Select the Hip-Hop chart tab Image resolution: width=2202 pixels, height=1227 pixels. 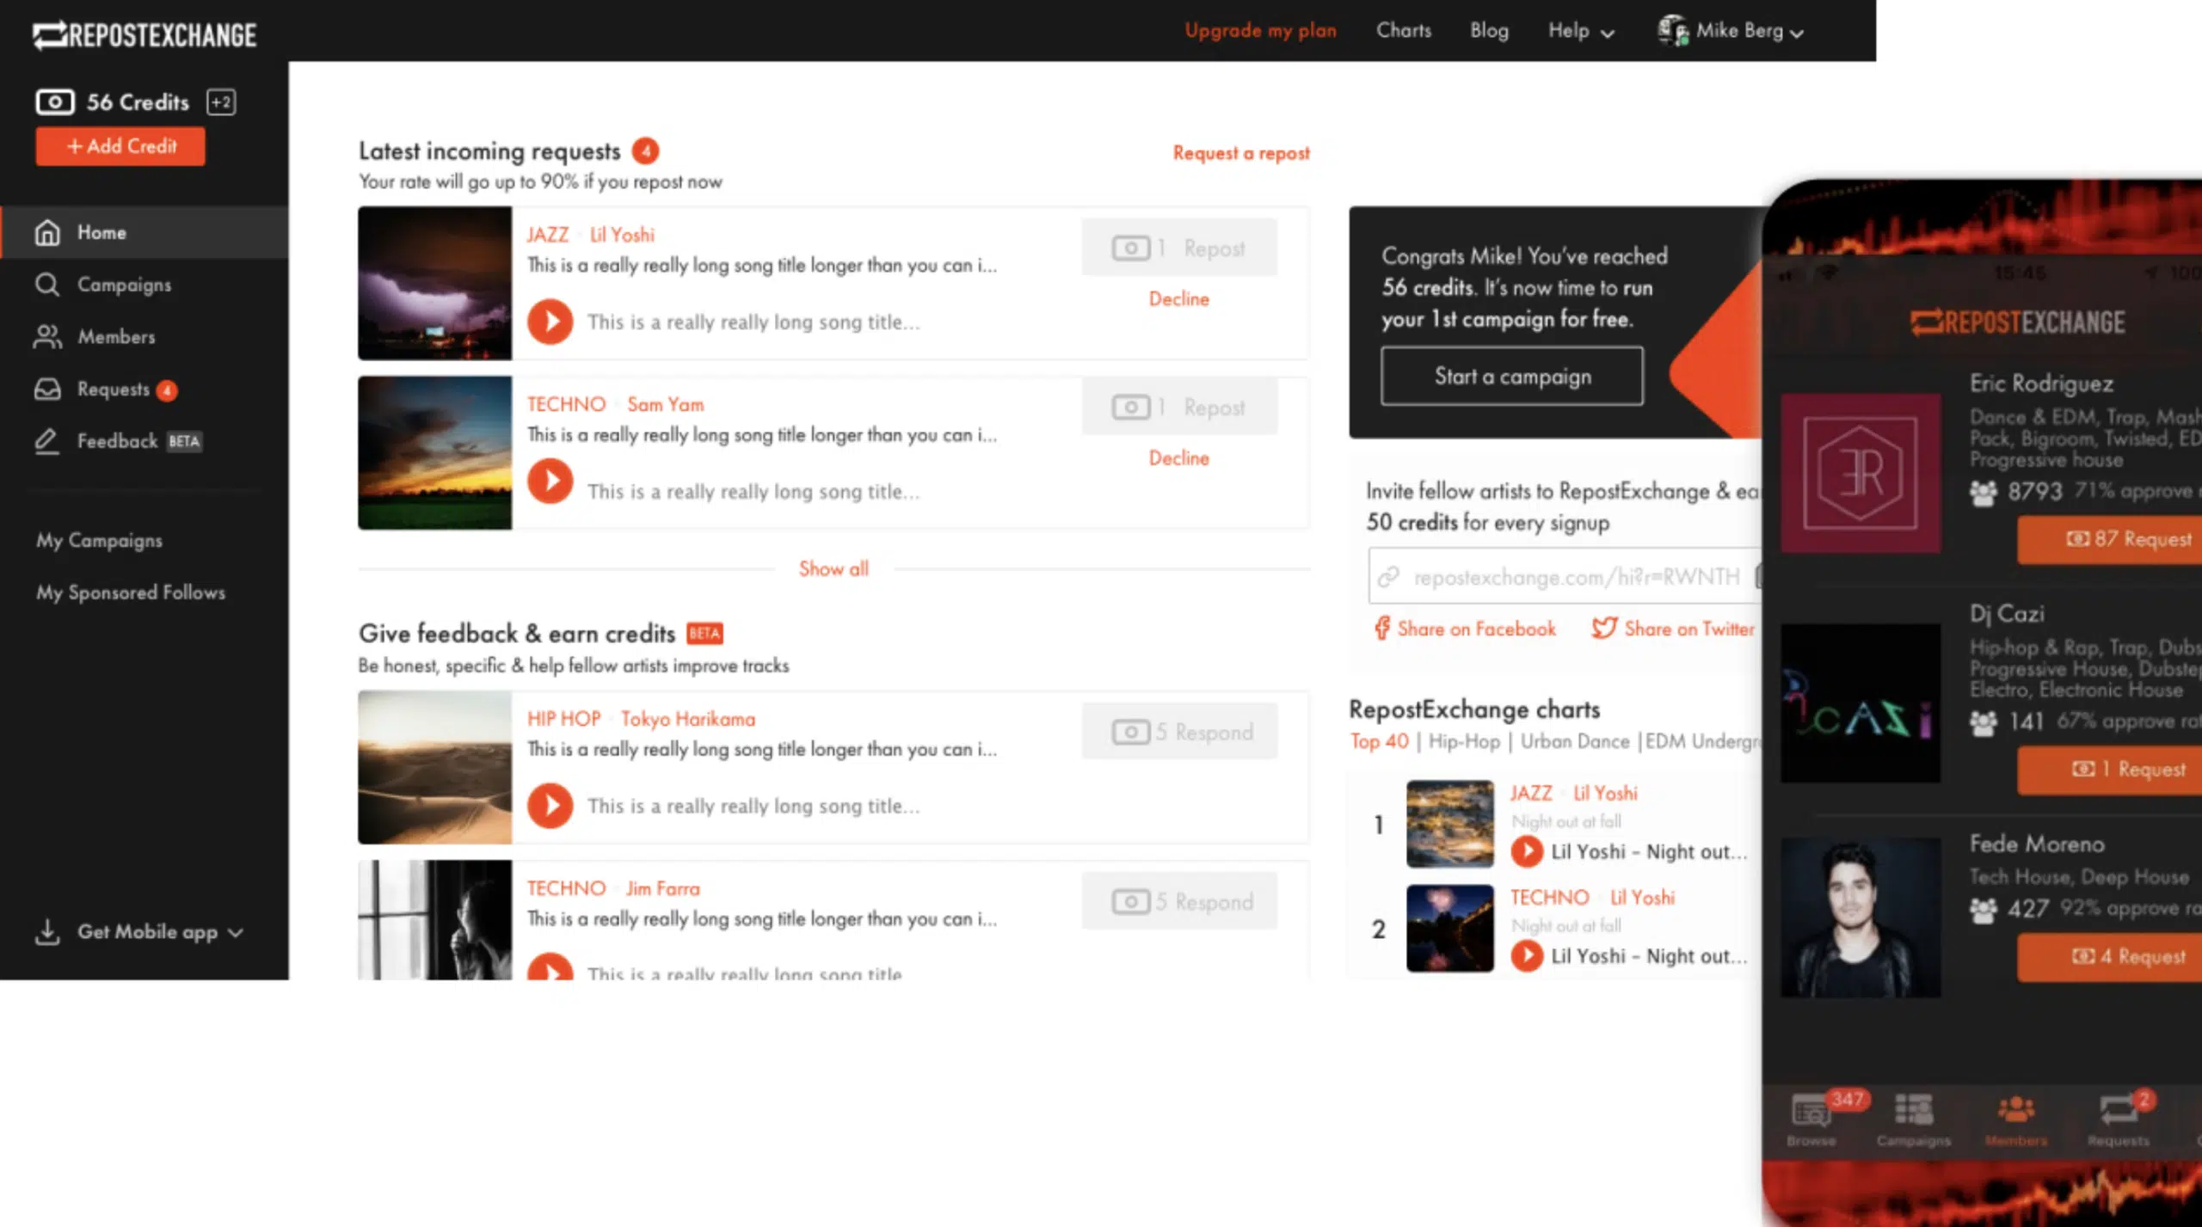point(1464,741)
